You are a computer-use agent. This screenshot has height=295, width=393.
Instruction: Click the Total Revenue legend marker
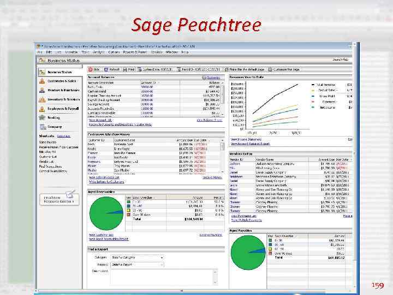313,85
